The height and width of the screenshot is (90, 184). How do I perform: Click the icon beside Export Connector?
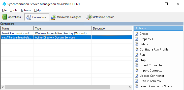click(x=137, y=65)
